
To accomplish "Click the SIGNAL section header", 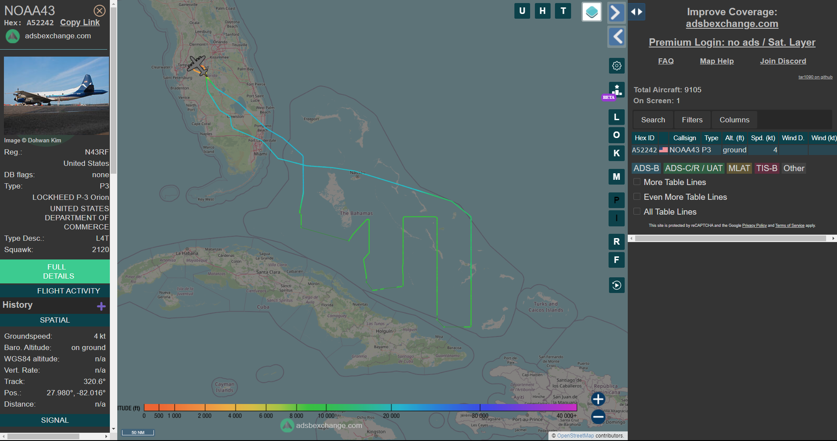I will [55, 420].
